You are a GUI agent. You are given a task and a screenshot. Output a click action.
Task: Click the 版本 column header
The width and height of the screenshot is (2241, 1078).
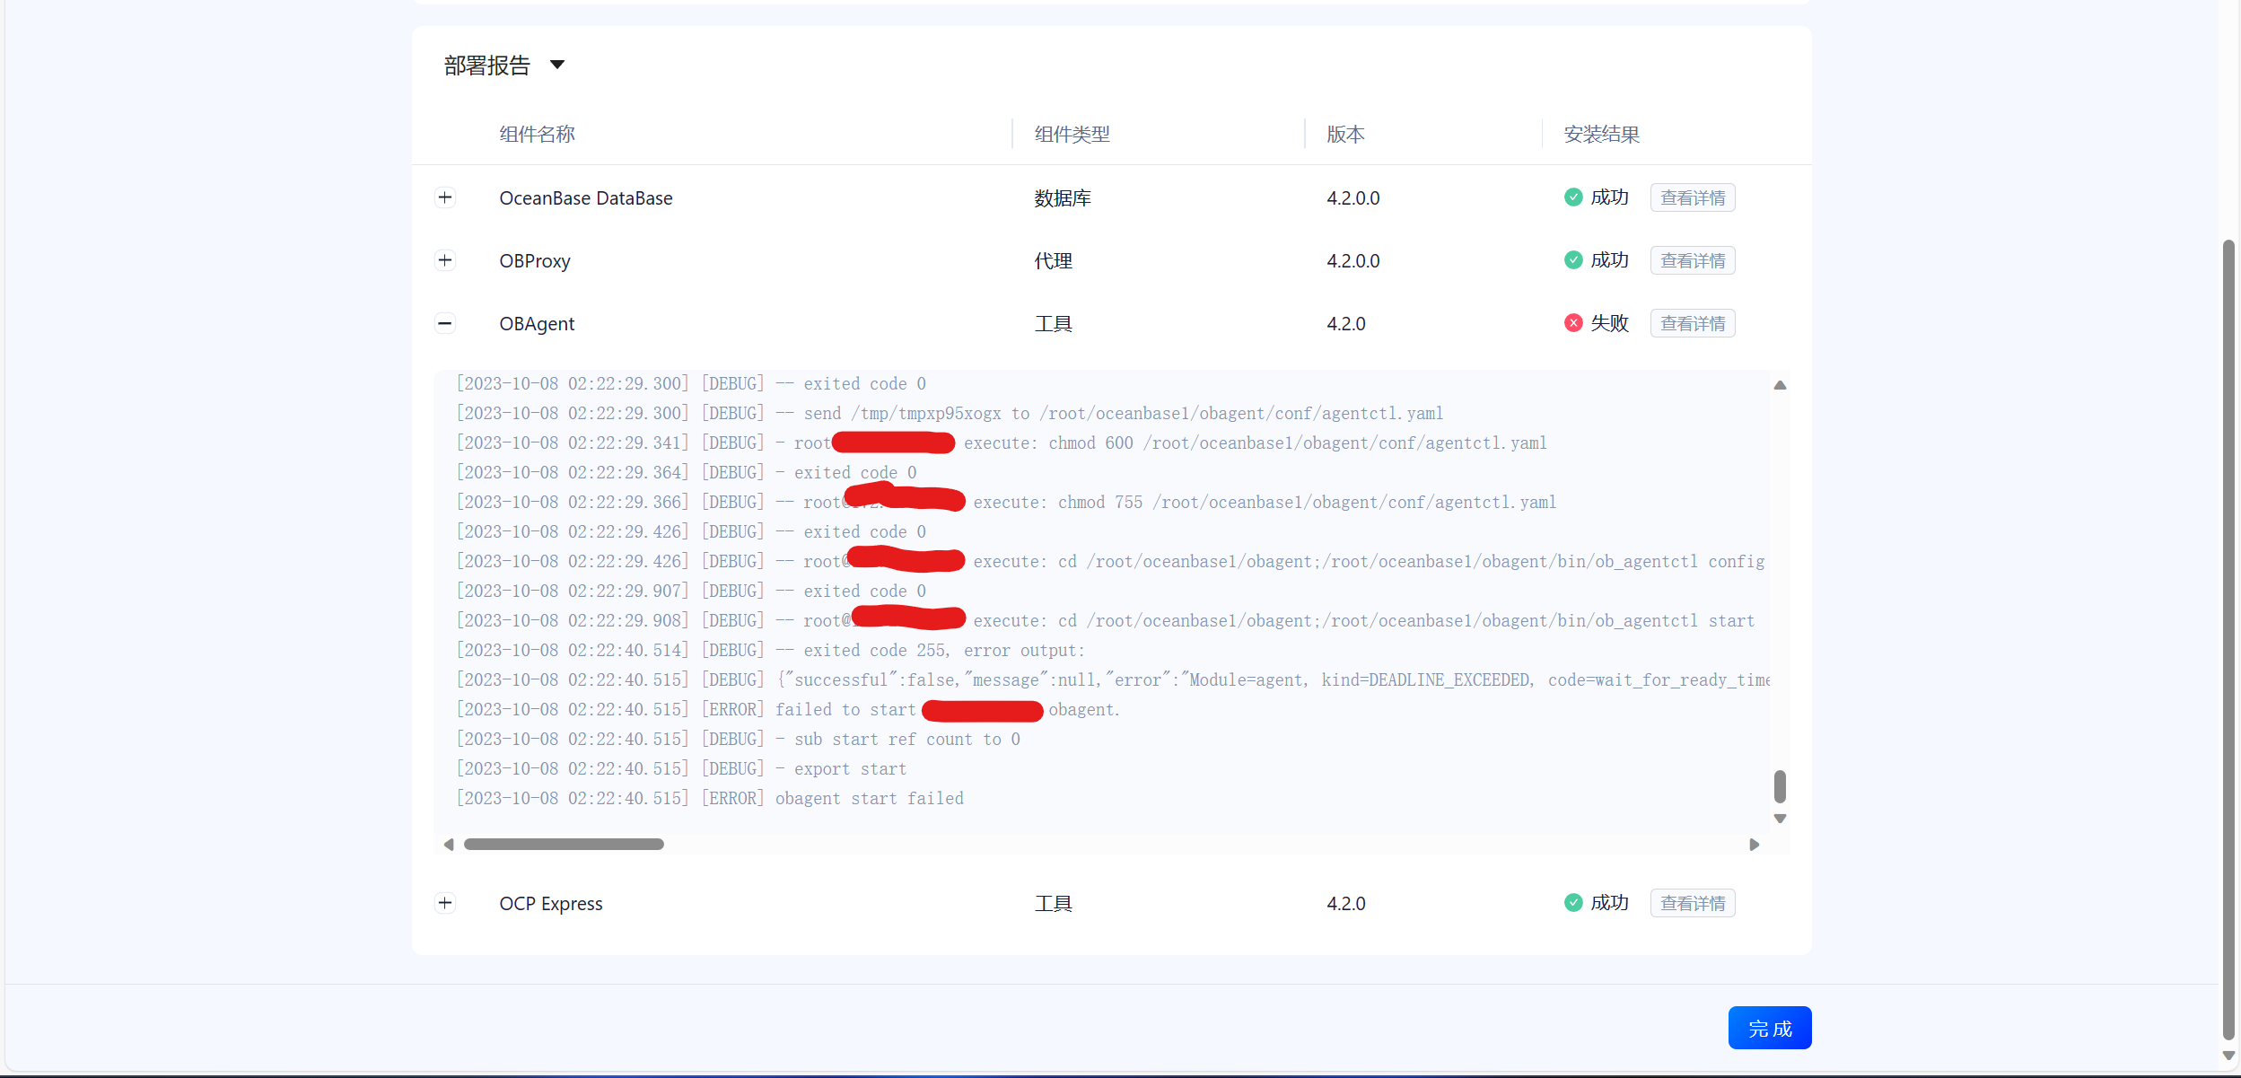(x=1345, y=135)
